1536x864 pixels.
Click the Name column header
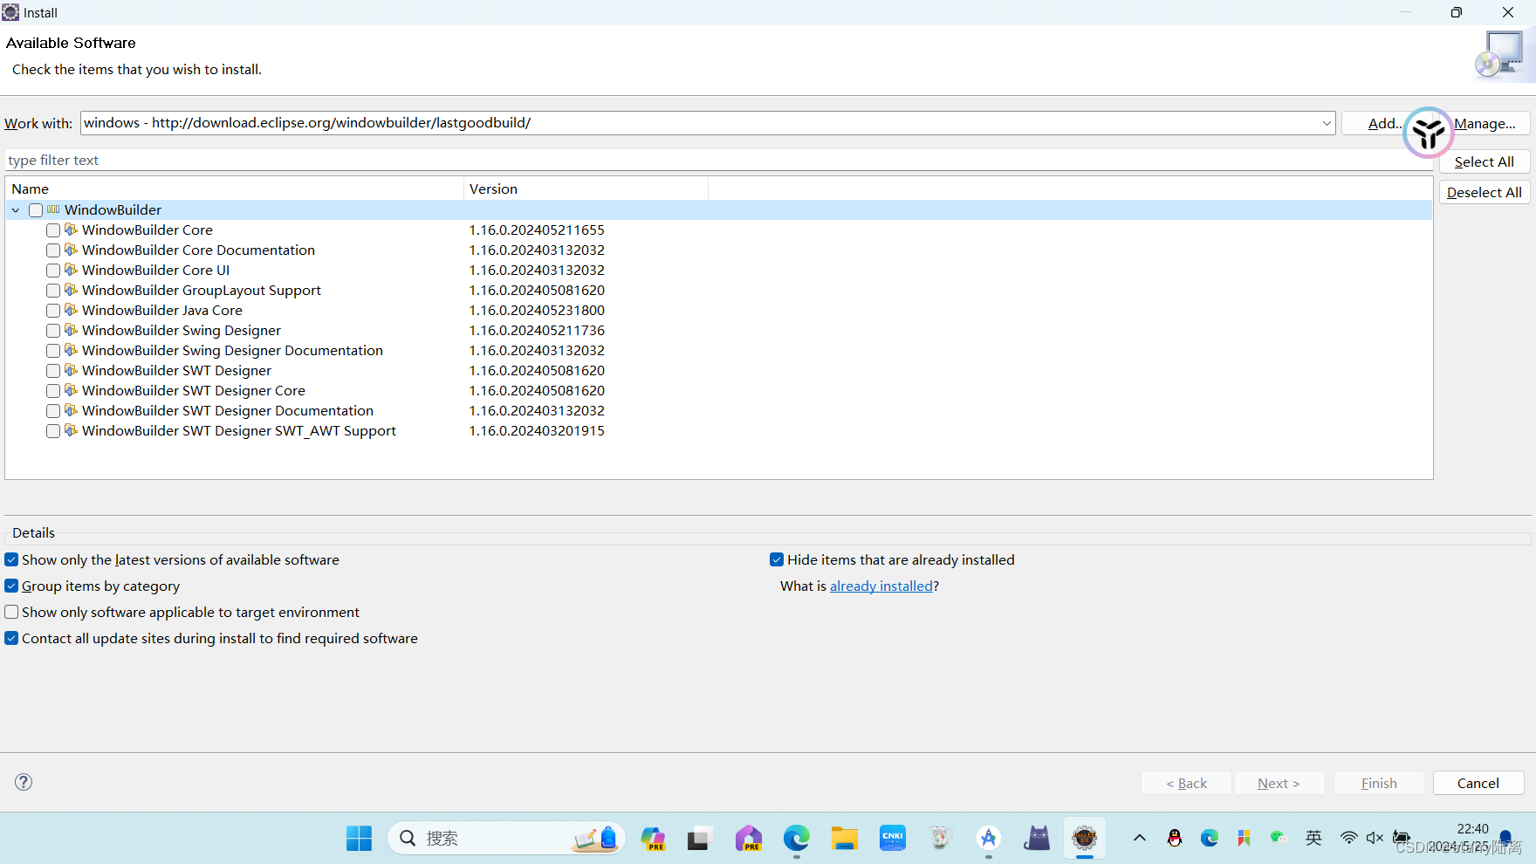tap(234, 189)
